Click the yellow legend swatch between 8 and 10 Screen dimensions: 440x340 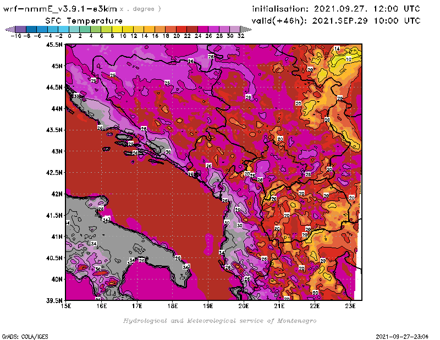[x=117, y=29]
